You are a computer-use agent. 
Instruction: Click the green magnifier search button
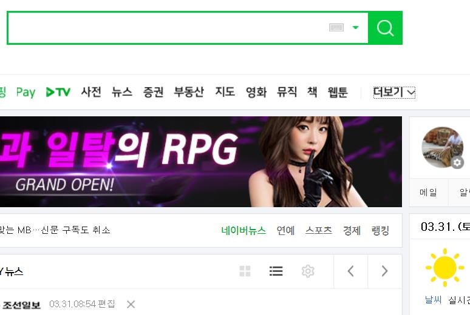pos(385,28)
